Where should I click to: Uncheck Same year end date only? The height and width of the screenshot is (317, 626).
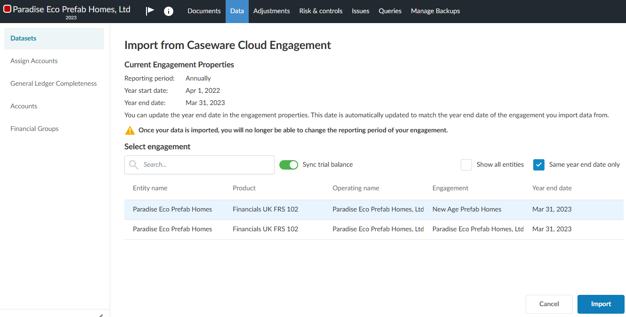pos(539,165)
